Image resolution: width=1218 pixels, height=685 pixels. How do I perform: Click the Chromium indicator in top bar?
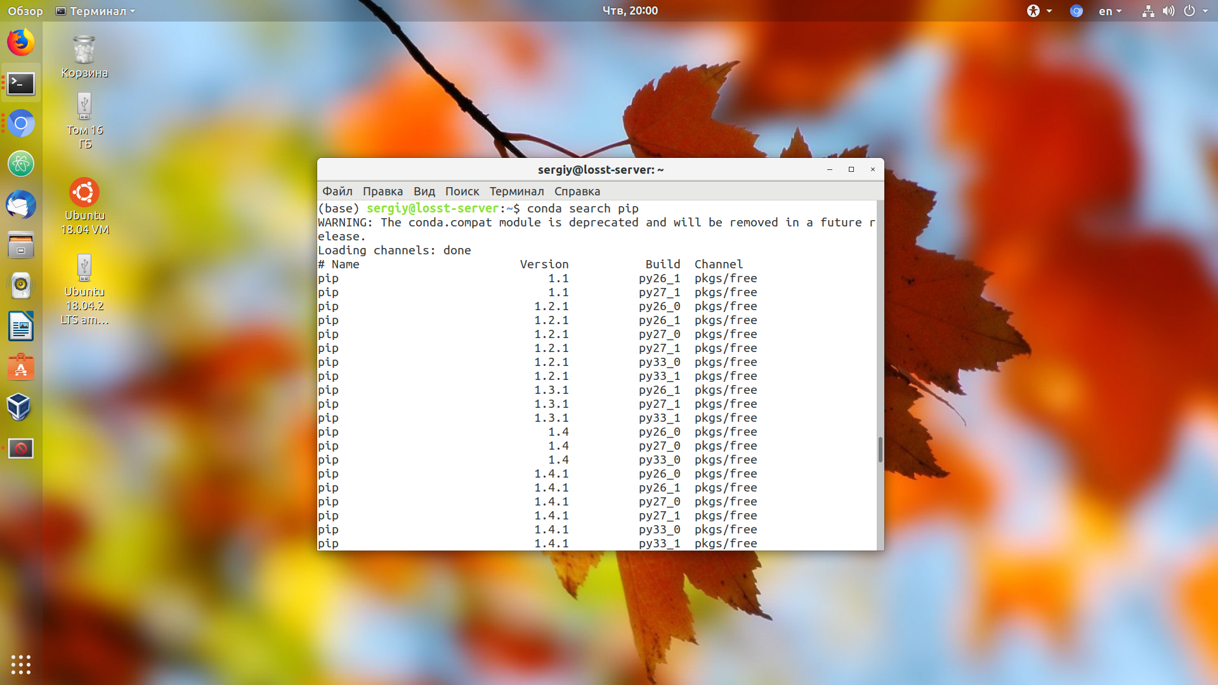pyautogui.click(x=1076, y=11)
